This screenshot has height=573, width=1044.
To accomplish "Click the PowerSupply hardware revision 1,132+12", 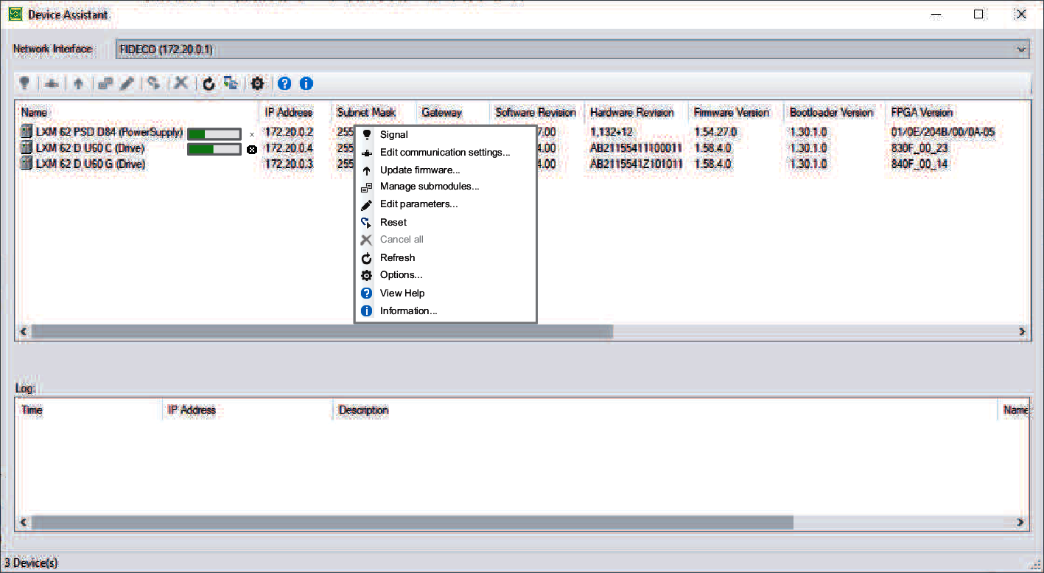I will pos(611,133).
